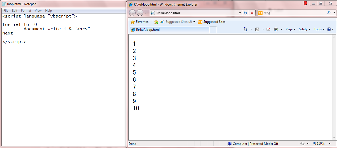Click the Help question mark icon
337x148 pixels.
point(329,29)
